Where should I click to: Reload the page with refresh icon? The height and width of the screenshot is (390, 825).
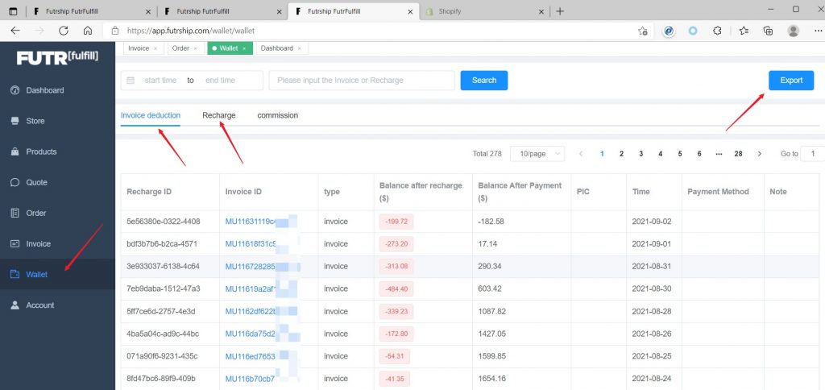[x=64, y=31]
